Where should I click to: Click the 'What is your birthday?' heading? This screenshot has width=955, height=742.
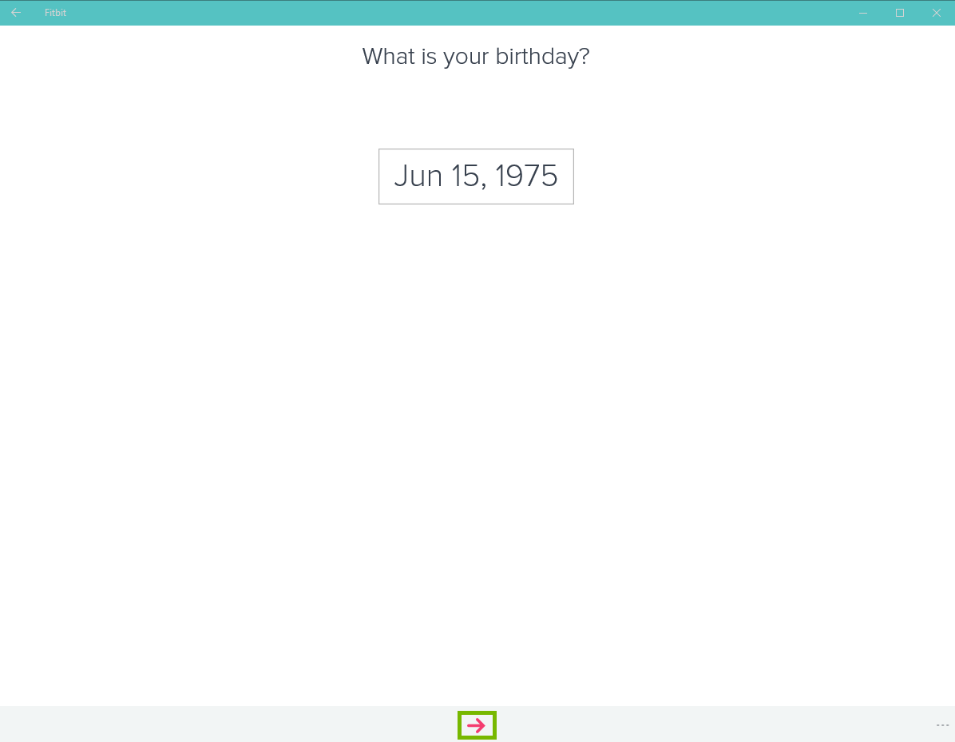476,56
